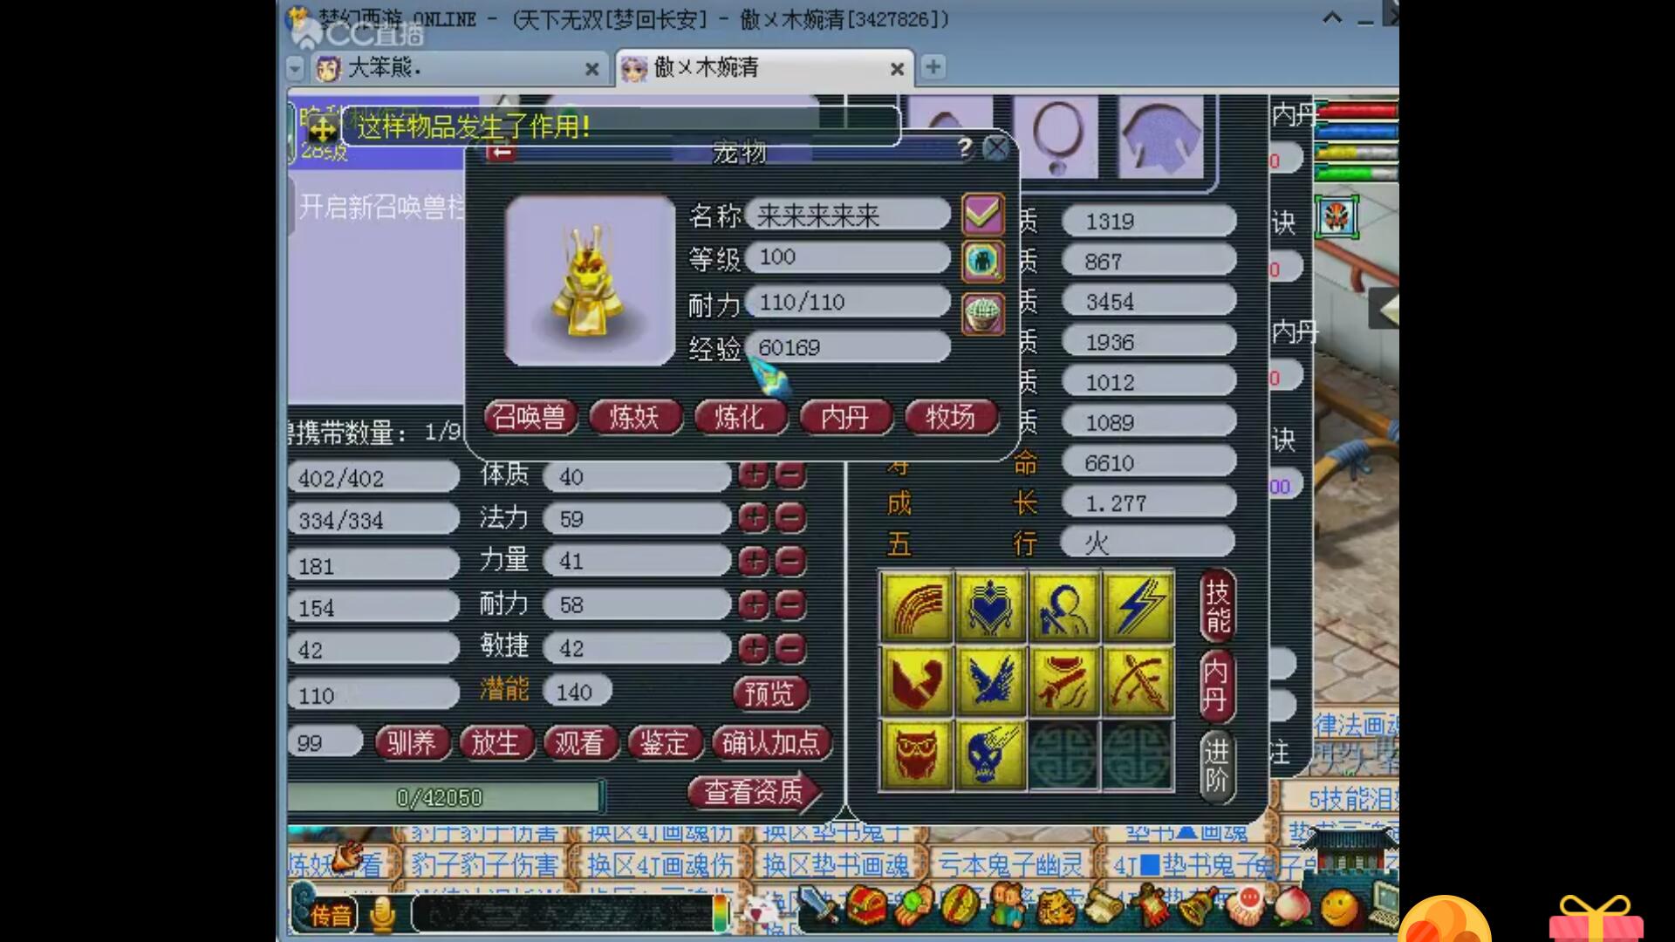Open the treasure chest inventory icon
Screen dimensions: 1675x942
click(867, 905)
